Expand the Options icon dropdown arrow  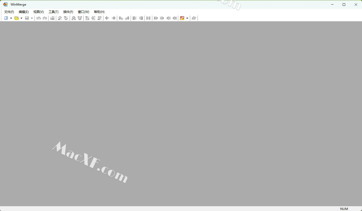tap(187, 18)
